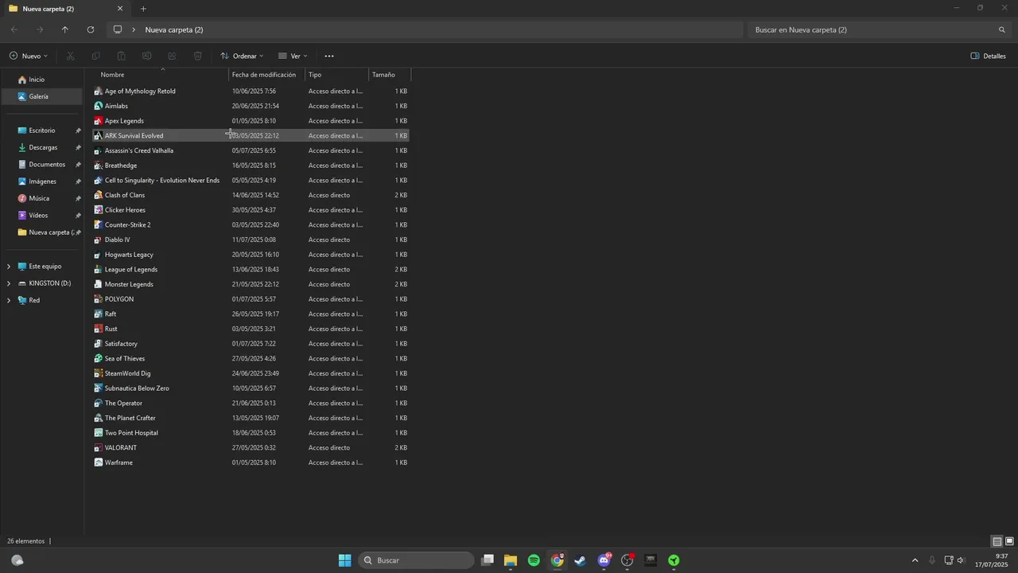
Task: Open the taskbar clock and date
Action: pos(992,560)
